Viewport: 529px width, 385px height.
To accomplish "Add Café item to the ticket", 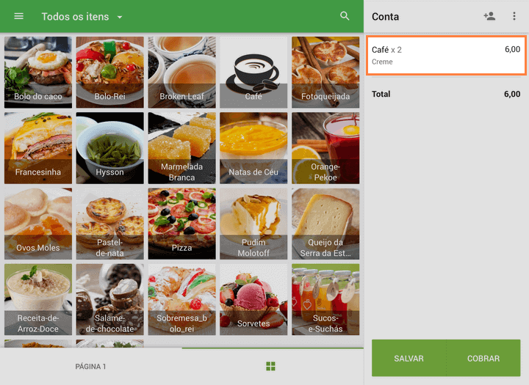I will point(253,72).
